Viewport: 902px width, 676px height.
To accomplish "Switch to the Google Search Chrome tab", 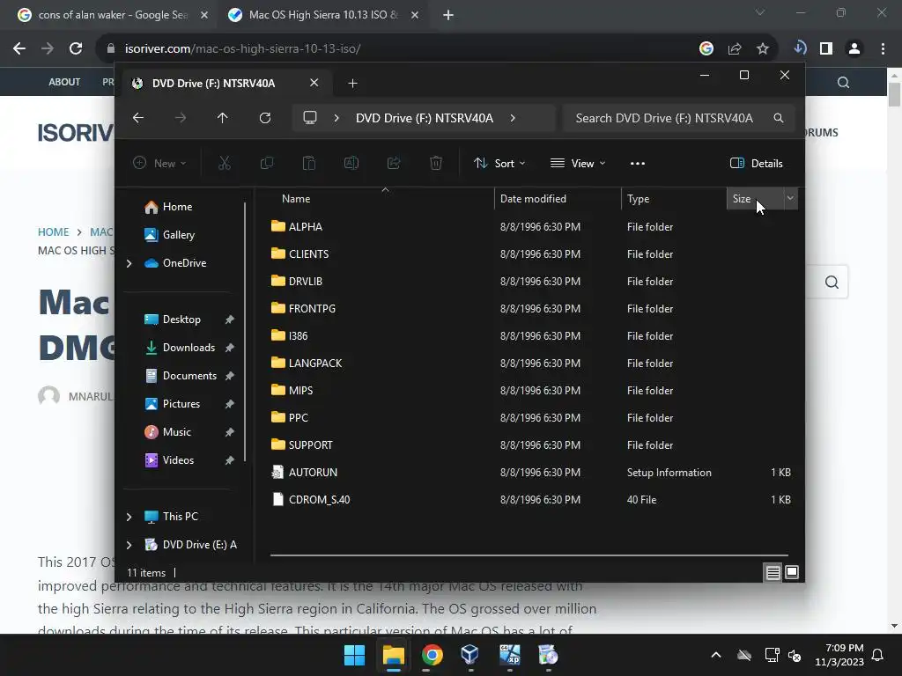I will click(x=113, y=15).
